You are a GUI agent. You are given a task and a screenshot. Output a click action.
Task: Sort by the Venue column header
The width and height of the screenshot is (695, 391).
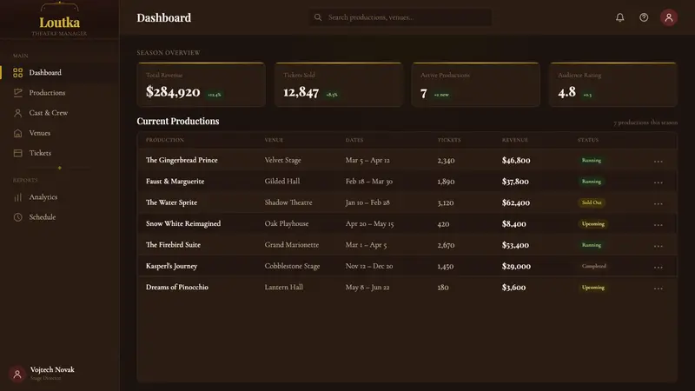(274, 140)
